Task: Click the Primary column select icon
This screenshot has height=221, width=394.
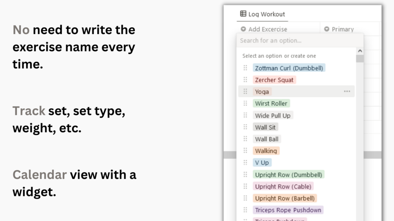Action: pos(327,29)
